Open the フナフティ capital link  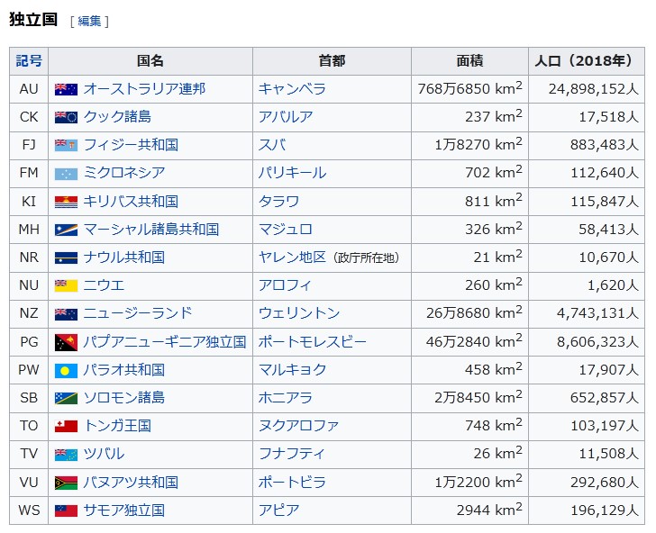(x=292, y=454)
